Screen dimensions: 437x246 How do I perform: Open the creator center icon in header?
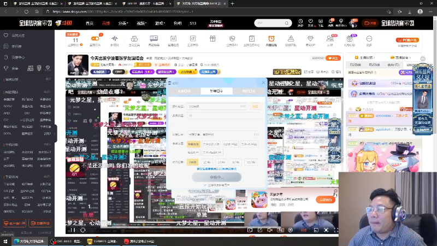click(341, 21)
